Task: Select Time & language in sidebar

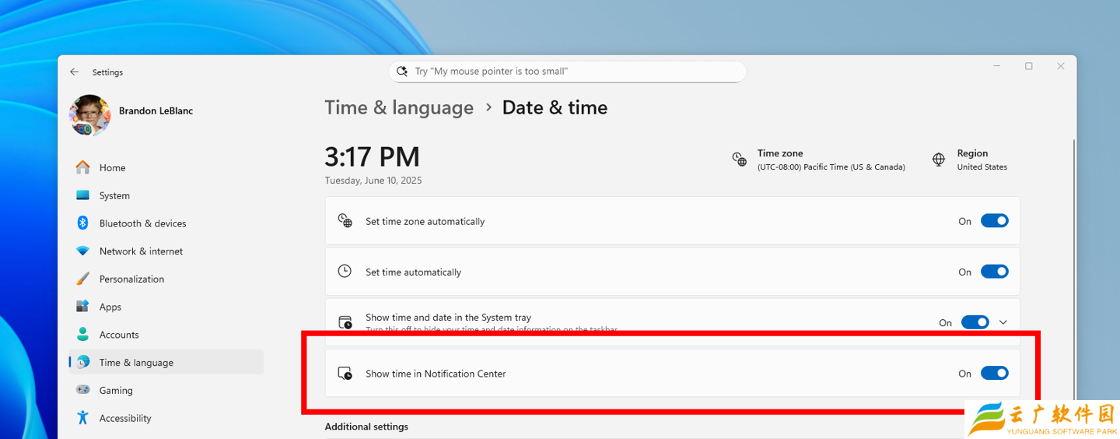Action: click(x=166, y=363)
